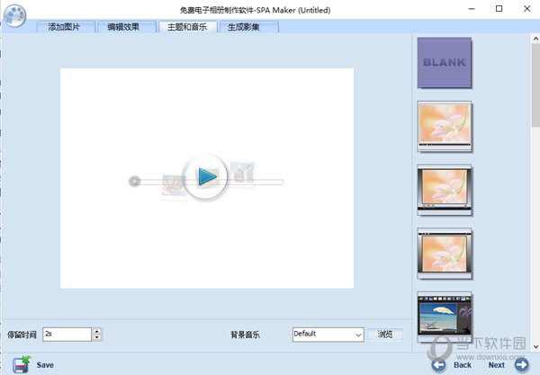540x375 pixels.
Task: Increase the 停留时间 with up arrow
Action: [x=97, y=331]
